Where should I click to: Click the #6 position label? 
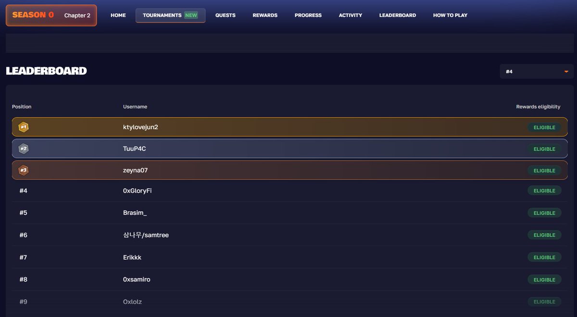[x=24, y=235]
